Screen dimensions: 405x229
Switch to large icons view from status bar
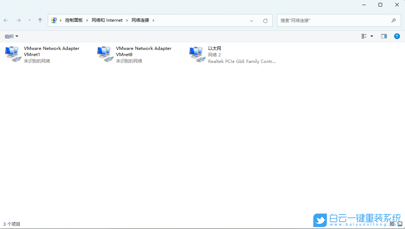(400, 224)
